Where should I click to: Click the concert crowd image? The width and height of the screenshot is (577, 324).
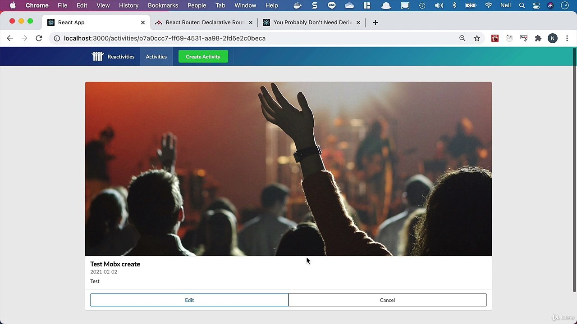(x=288, y=169)
